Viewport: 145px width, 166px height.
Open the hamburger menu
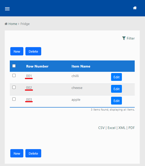click(x=7, y=9)
